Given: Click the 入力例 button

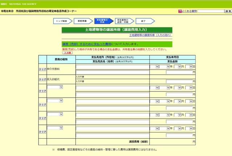Looking at the screenshot, I should pyautogui.click(x=67, y=53).
